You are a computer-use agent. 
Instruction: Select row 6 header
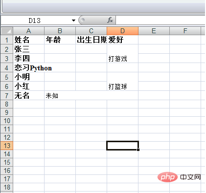coord(7,86)
